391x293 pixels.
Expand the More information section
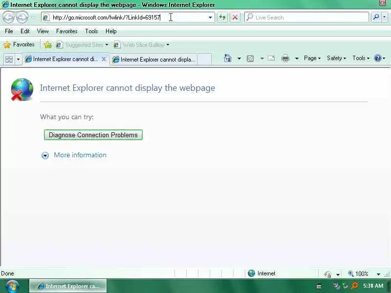coord(45,155)
